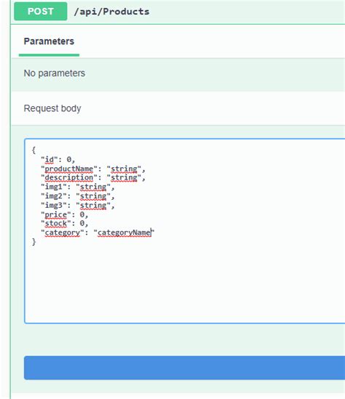Place cursor on the "stock" key
Viewport: 345px width, 399px height.
[56, 223]
